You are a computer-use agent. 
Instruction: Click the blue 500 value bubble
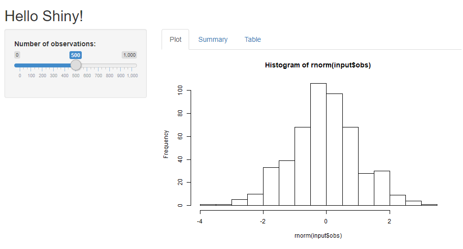tap(75, 55)
